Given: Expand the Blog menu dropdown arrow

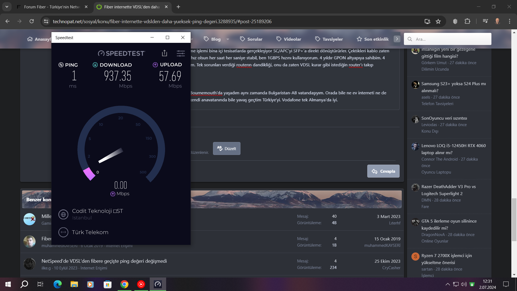Looking at the screenshot, I should tap(228, 39).
